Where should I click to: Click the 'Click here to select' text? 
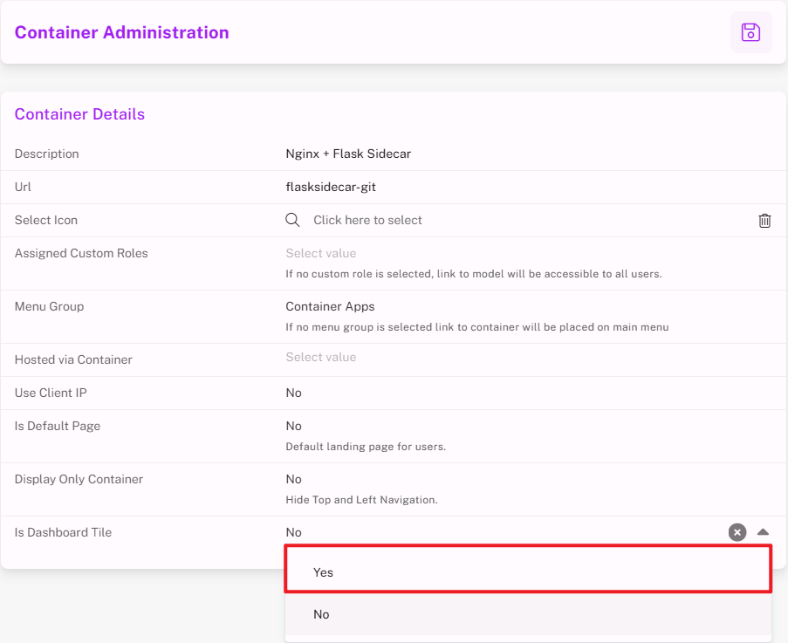click(367, 220)
